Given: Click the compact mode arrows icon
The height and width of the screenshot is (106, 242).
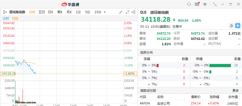Looking at the screenshot, I should click(215, 4).
